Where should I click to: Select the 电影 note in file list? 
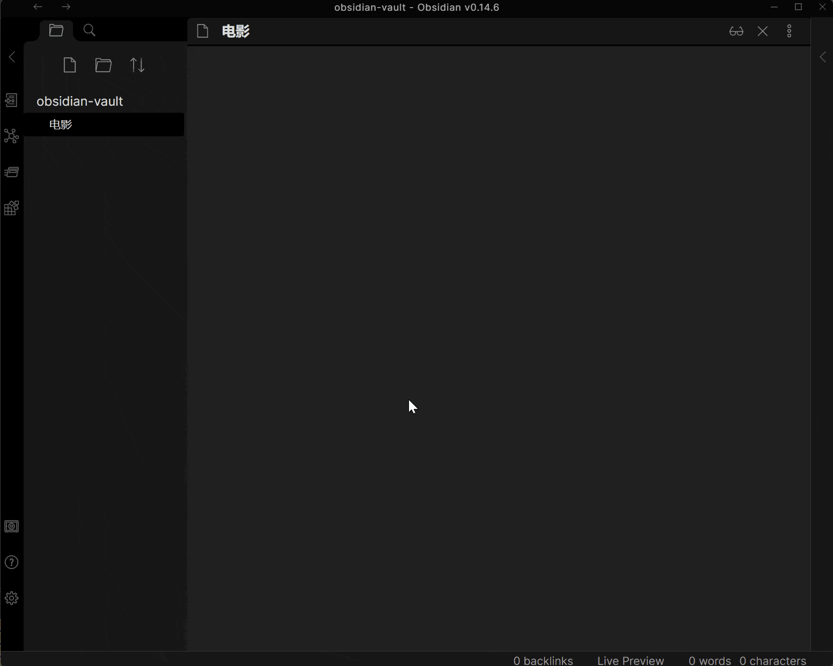(61, 125)
